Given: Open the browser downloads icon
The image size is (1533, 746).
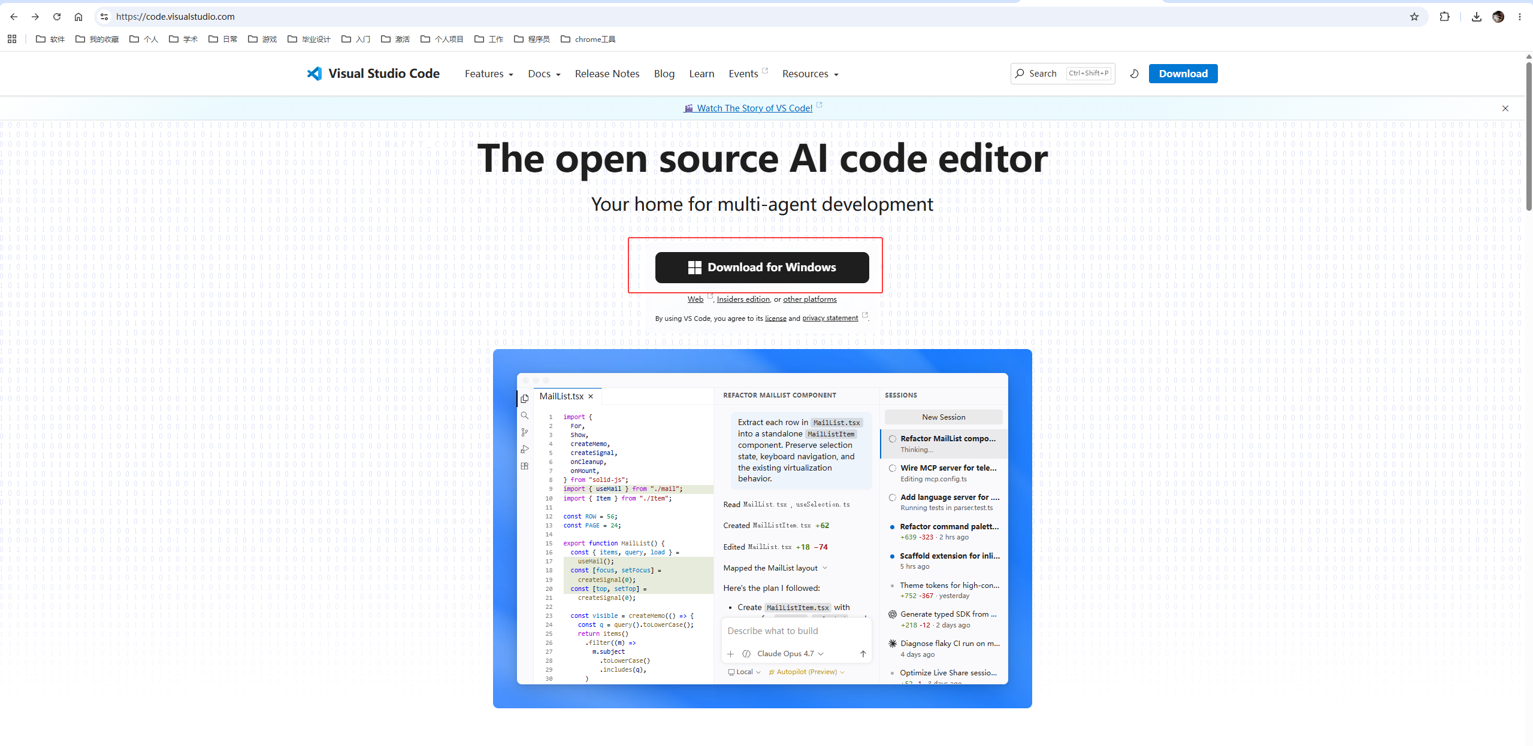Looking at the screenshot, I should (x=1477, y=17).
